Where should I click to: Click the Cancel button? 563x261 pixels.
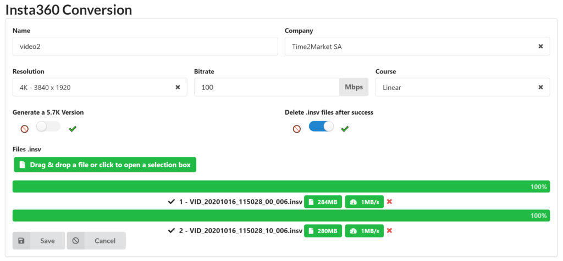pos(96,241)
